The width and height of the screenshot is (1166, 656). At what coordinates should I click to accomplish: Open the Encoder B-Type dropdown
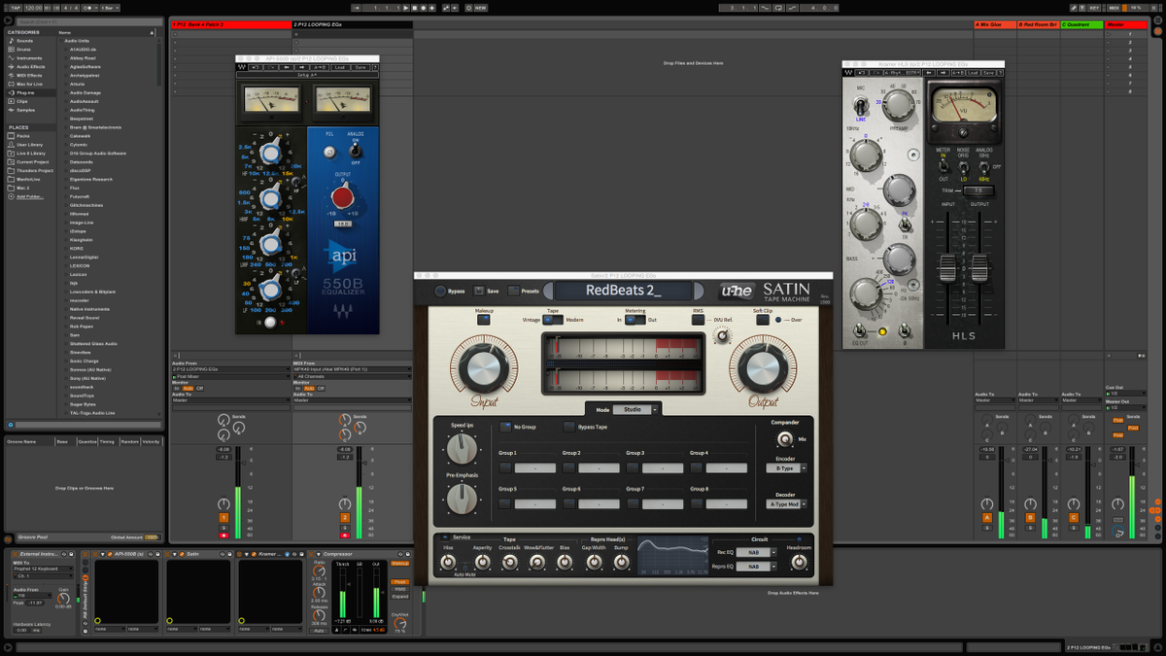787,468
